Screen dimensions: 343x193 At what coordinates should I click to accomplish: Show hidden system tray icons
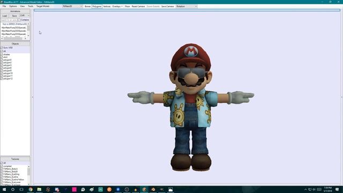[305, 189]
